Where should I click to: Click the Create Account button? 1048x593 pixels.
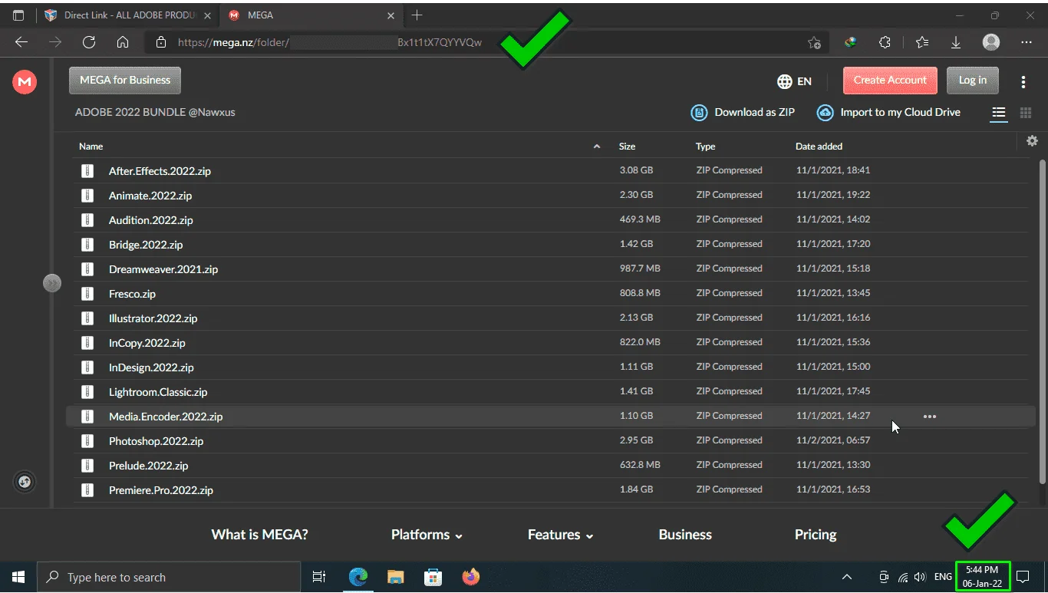point(890,80)
